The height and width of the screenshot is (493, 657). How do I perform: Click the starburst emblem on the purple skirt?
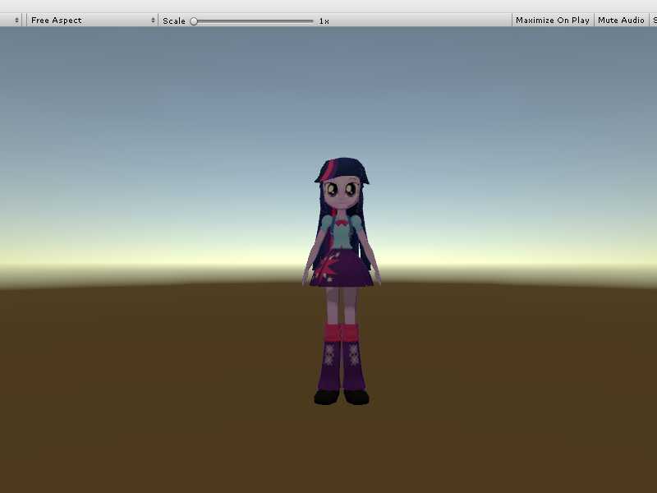click(338, 267)
